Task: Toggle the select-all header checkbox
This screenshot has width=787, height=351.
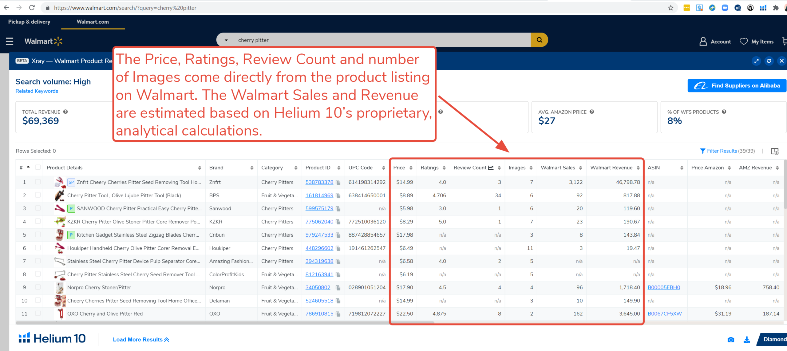Action: [x=38, y=167]
